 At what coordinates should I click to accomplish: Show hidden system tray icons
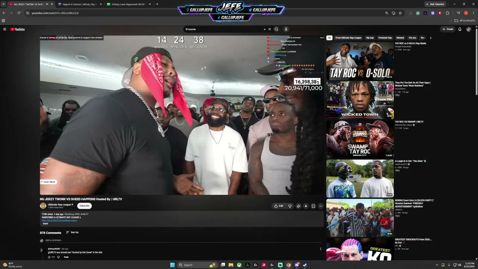pyautogui.click(x=437, y=265)
